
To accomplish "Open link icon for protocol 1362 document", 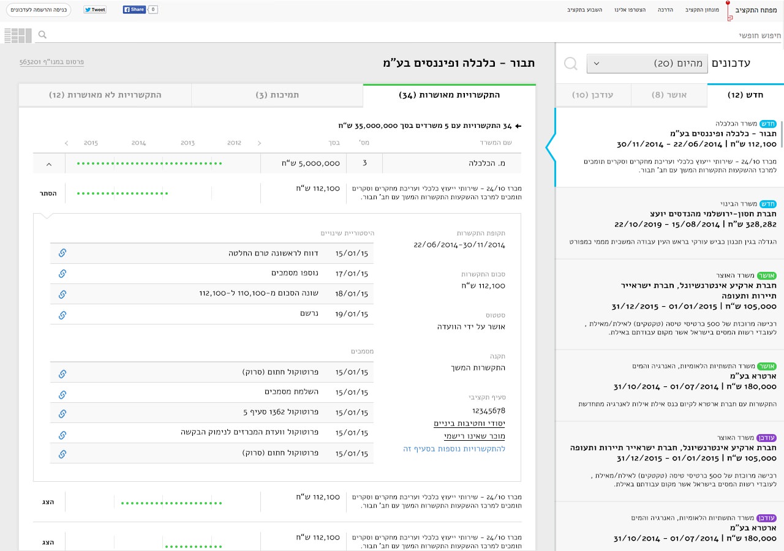I will point(62,413).
